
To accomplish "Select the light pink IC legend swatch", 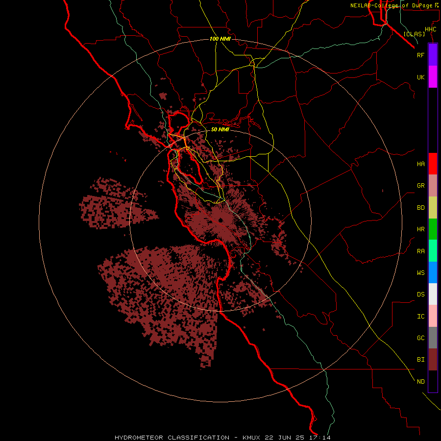I will (433, 316).
